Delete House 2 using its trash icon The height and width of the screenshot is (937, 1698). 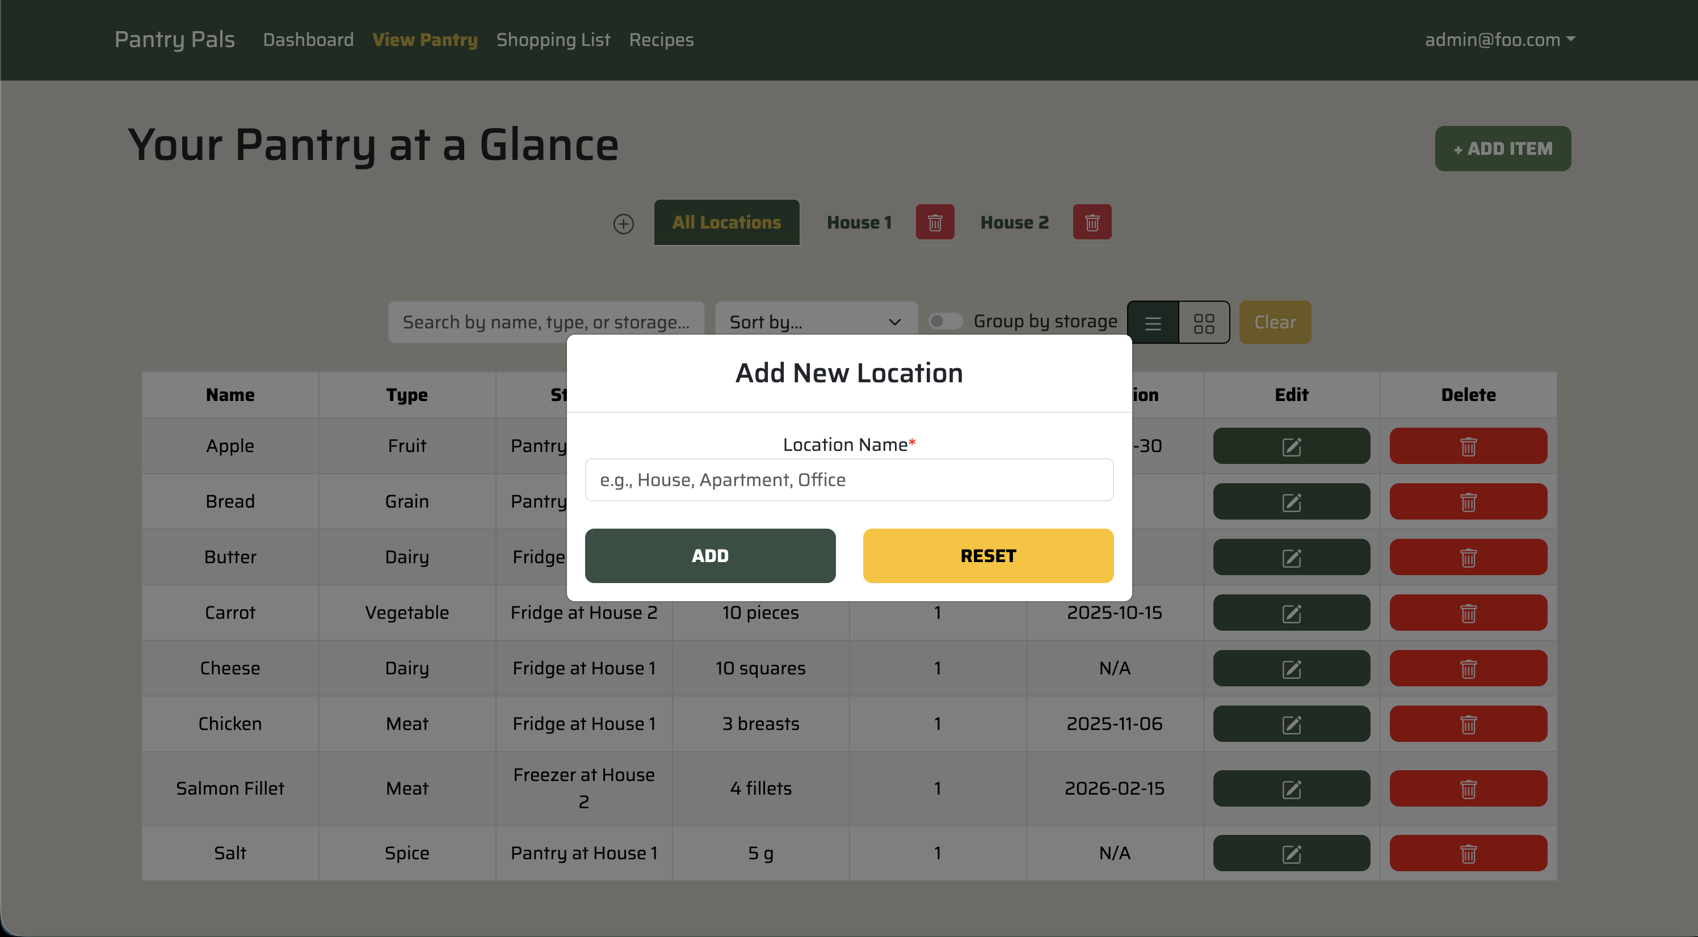(1092, 222)
